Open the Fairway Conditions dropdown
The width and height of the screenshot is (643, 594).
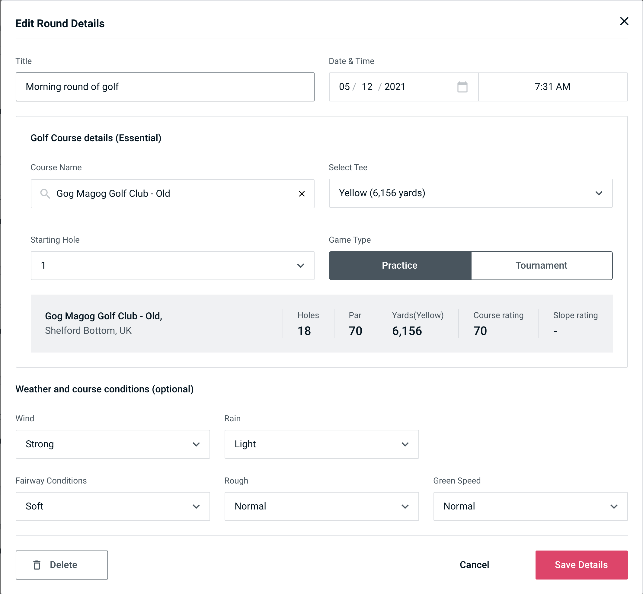pyautogui.click(x=113, y=506)
